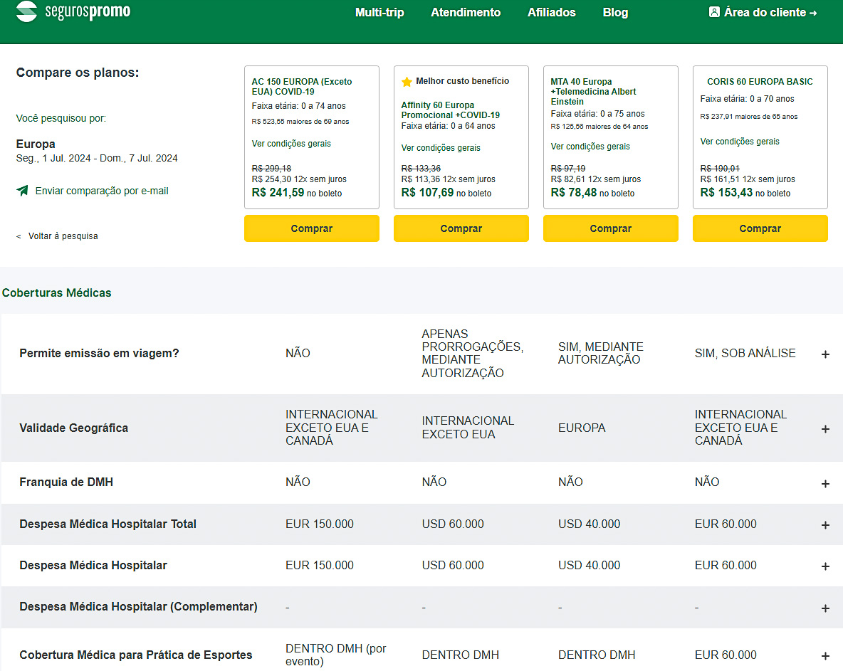Click the Franquia de DMH label
843x671 pixels.
[66, 482]
